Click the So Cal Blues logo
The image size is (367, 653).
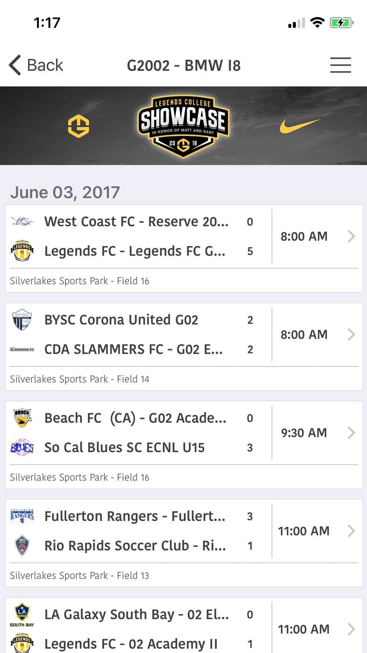[x=22, y=447]
